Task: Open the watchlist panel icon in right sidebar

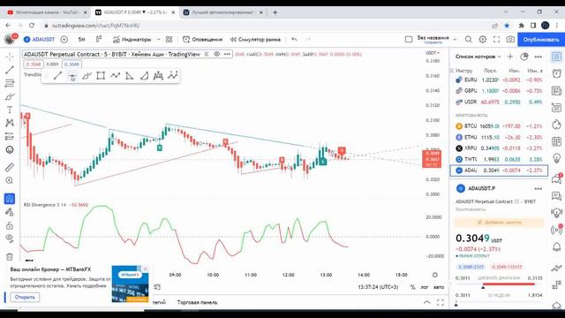Action: point(557,57)
